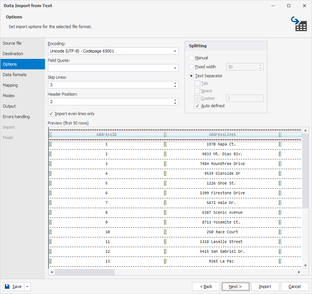Select the Fixed width radio button
Viewport: 312px width, 294px height.
click(x=191, y=67)
